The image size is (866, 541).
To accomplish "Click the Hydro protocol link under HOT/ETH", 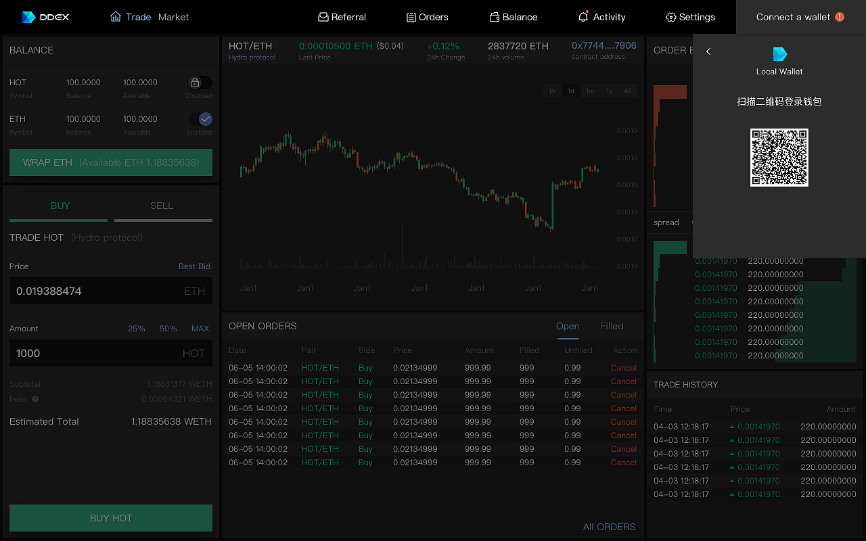I will pyautogui.click(x=252, y=57).
